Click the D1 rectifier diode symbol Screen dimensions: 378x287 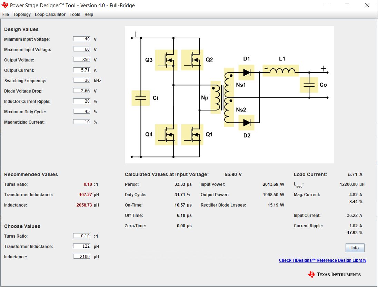tap(246, 71)
